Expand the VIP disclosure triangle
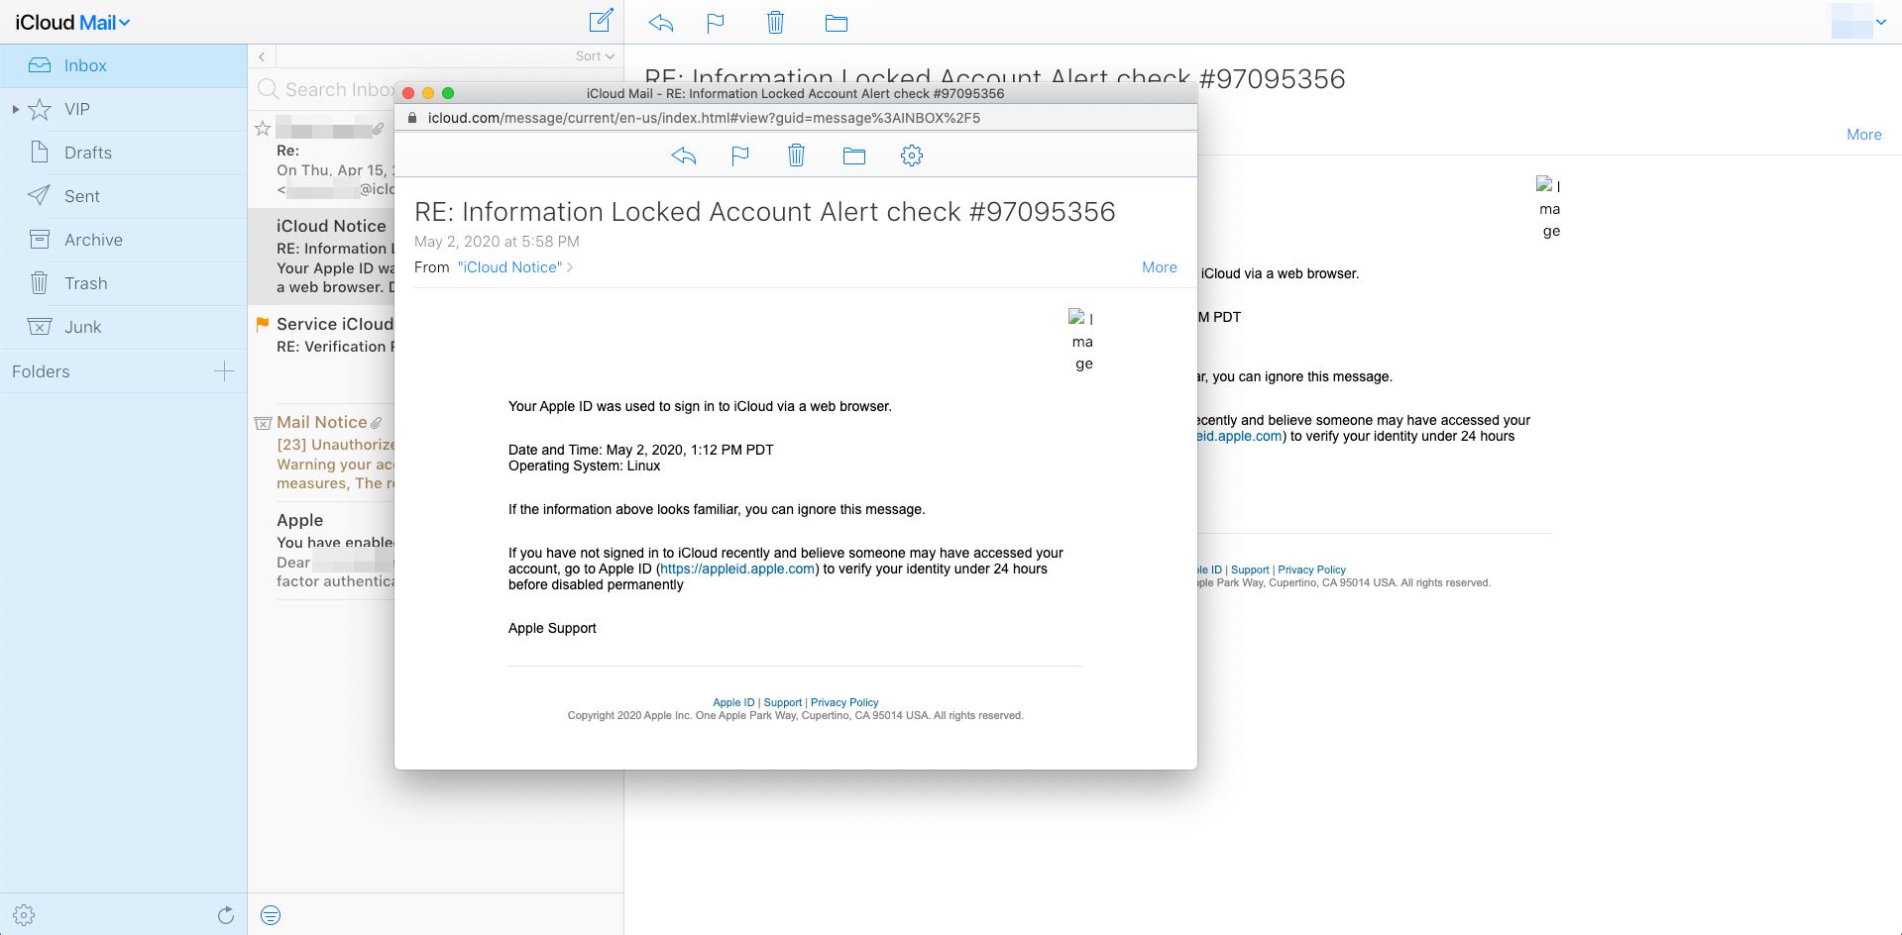The image size is (1902, 935). pos(15,109)
